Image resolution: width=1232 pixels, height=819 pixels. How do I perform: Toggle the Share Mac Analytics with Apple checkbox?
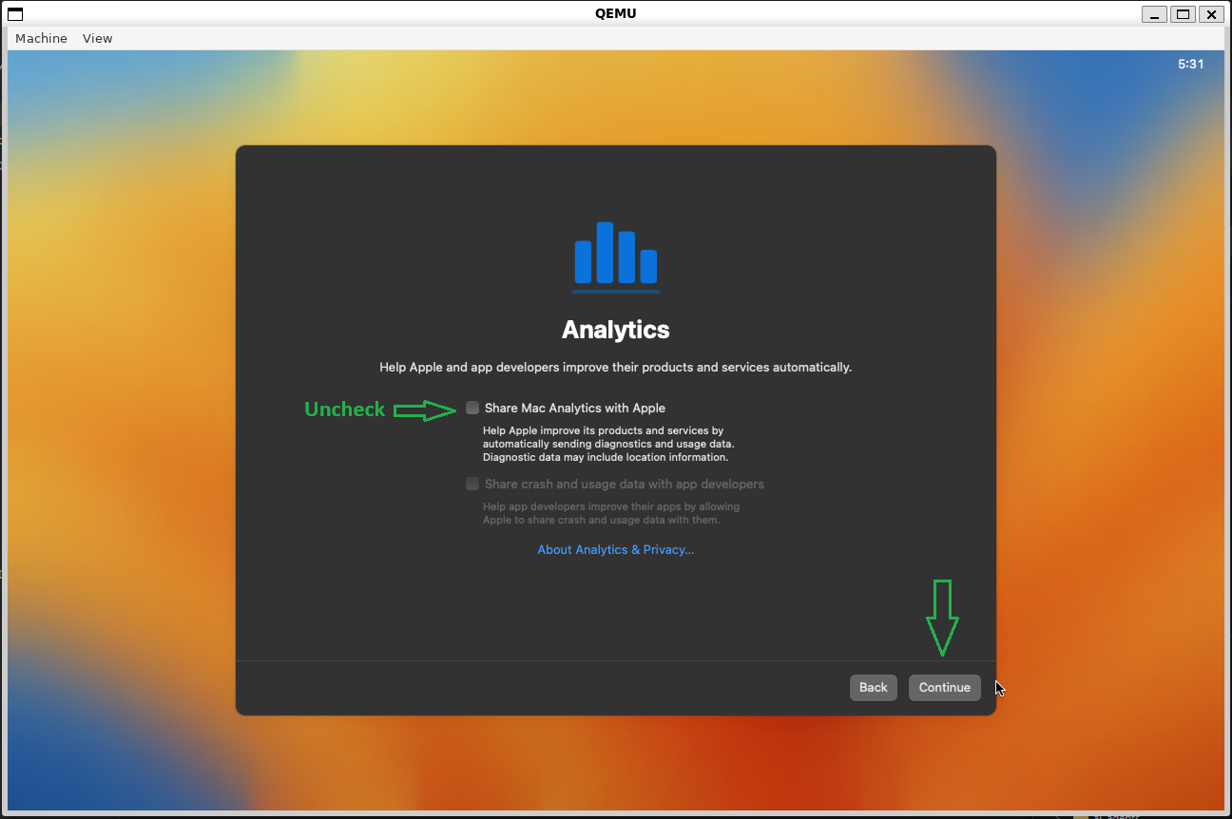(472, 408)
